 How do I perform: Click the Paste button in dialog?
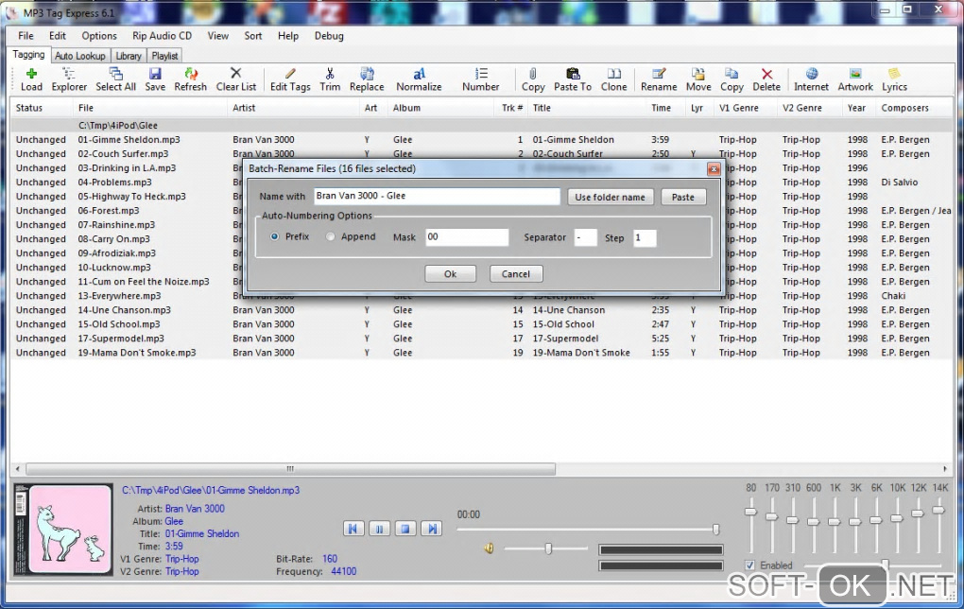682,197
